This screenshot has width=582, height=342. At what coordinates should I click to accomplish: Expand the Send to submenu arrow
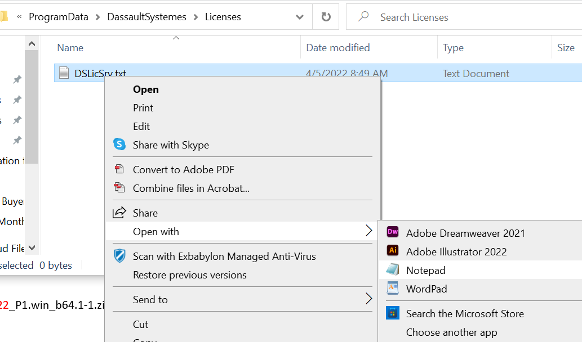(x=368, y=299)
